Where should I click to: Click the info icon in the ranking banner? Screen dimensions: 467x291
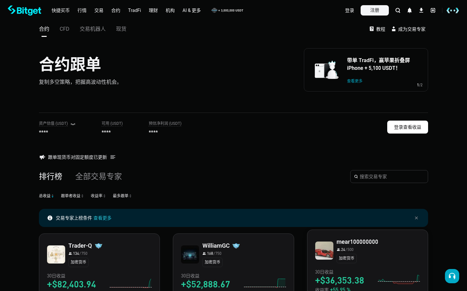(x=50, y=218)
